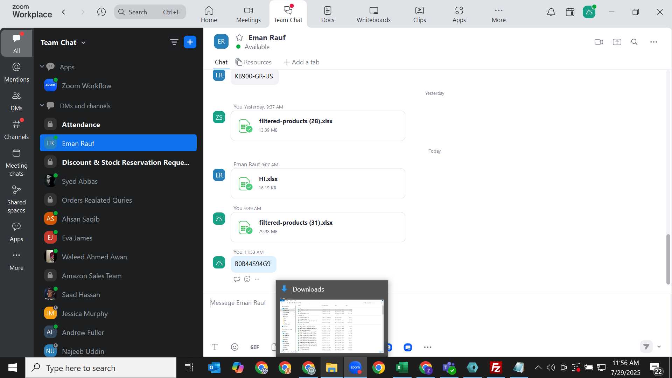Open DMs in the sidebar

[x=16, y=101]
